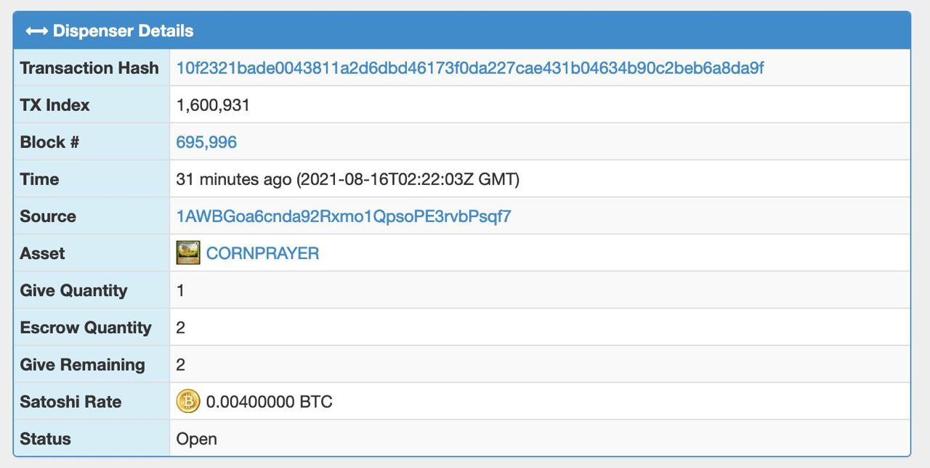Open block 695,996 link
This screenshot has width=930, height=468.
point(206,142)
